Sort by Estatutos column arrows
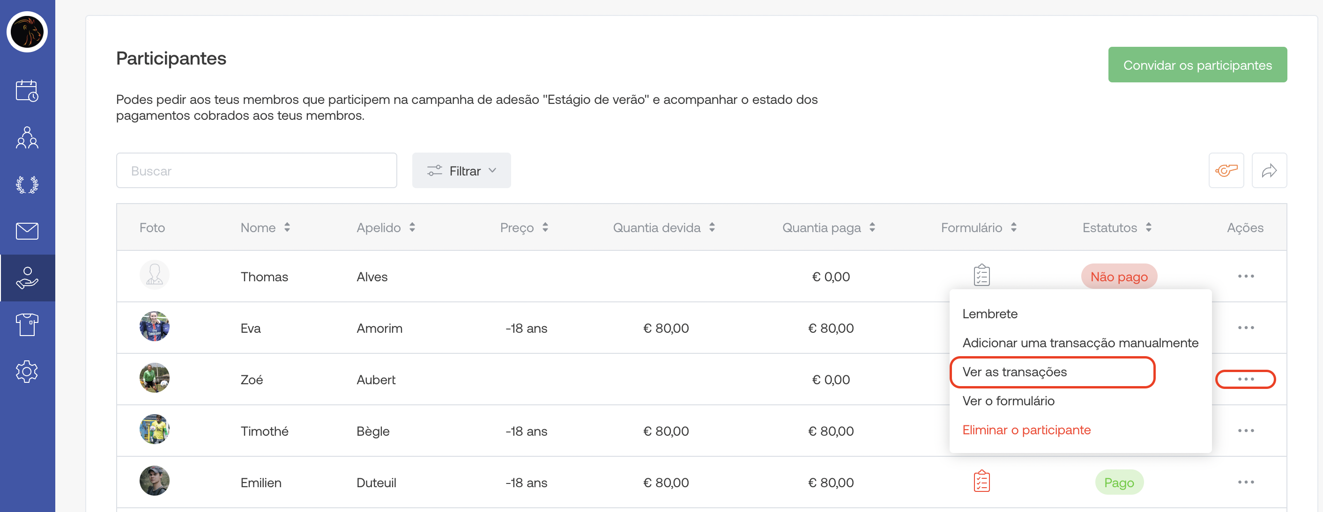The height and width of the screenshot is (512, 1323). (x=1148, y=227)
